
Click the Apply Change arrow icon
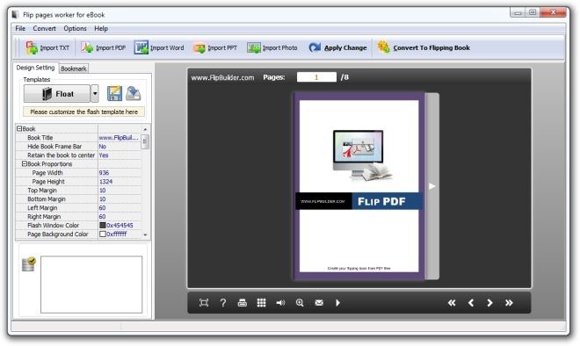pos(315,47)
